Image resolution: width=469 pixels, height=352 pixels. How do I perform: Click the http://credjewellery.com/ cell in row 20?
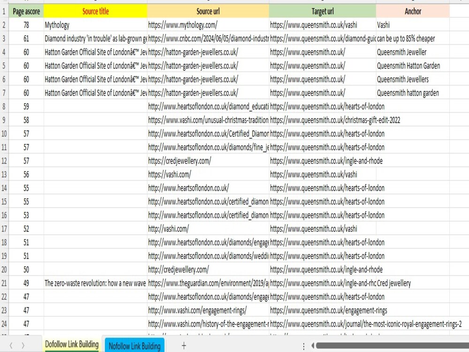(208, 269)
